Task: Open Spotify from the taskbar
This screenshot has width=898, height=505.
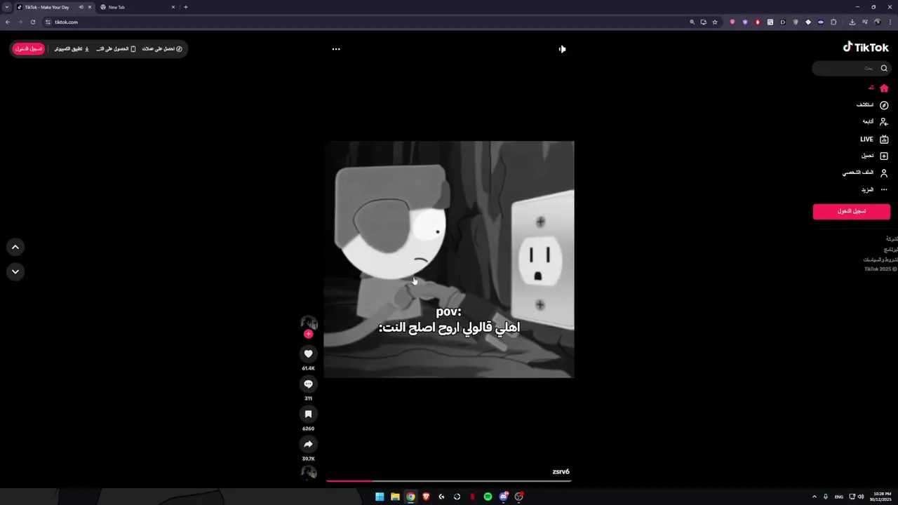Action: [x=488, y=497]
